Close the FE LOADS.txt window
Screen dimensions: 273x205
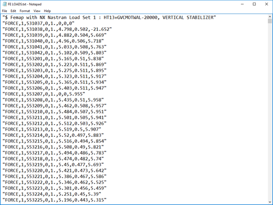coord(267,4)
